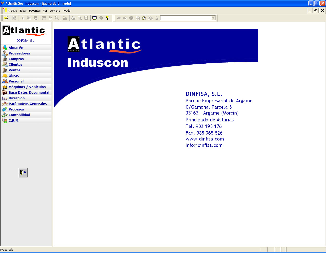This screenshot has width=326, height=253.
Task: Click the print preview icon
Action: 80,18
